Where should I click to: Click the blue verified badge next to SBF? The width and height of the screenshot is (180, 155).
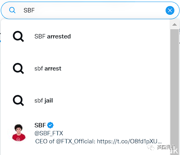[x=51, y=125]
